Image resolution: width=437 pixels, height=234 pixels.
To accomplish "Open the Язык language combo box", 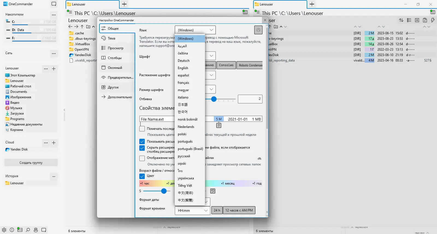I will coord(195,30).
